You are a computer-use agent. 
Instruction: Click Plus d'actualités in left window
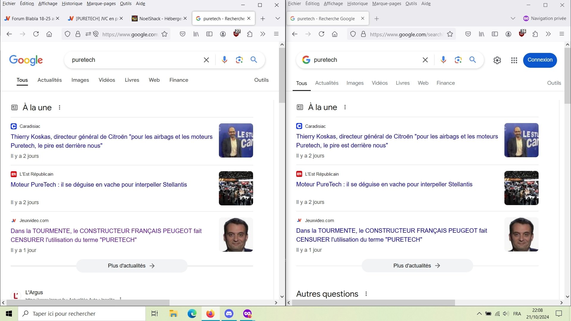[x=132, y=266]
